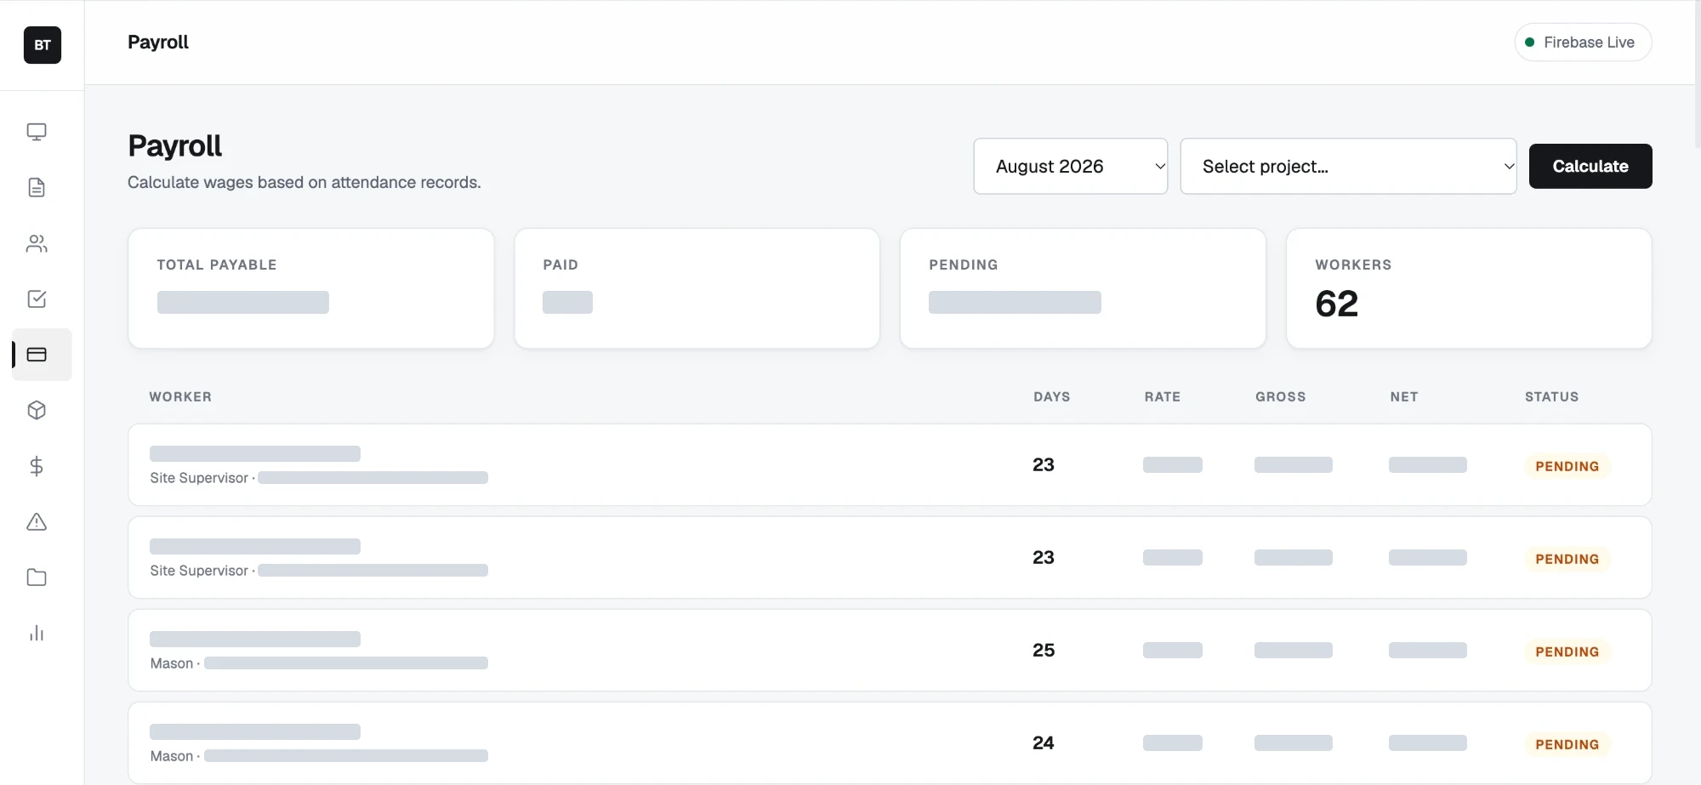Click the Paid summary card

pos(697,288)
